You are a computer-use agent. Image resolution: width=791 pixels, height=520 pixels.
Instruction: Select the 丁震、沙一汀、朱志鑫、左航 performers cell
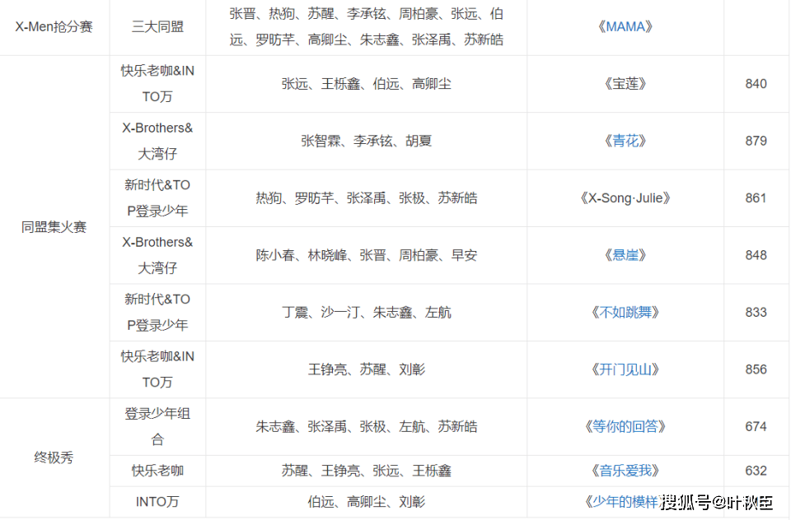point(366,313)
